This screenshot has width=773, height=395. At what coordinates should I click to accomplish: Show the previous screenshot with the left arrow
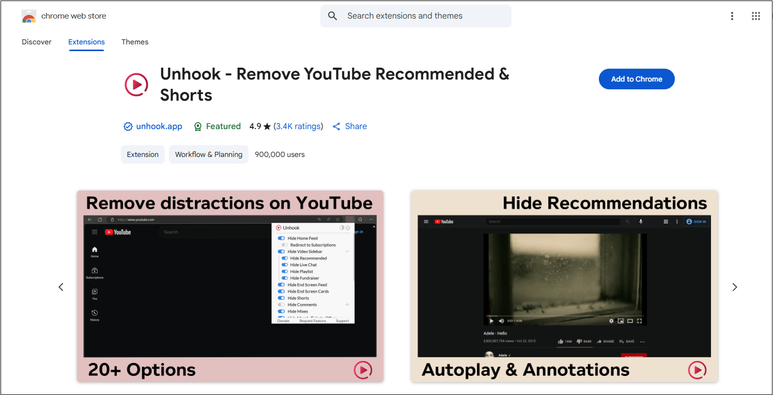pyautogui.click(x=61, y=287)
